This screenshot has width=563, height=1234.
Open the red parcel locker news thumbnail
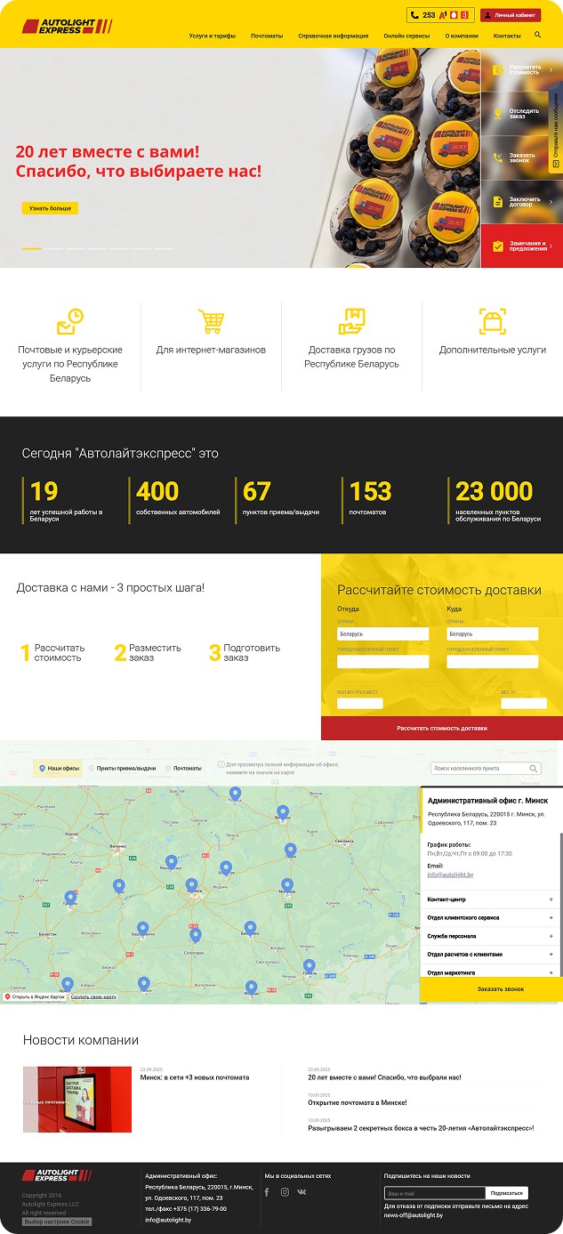(77, 1100)
